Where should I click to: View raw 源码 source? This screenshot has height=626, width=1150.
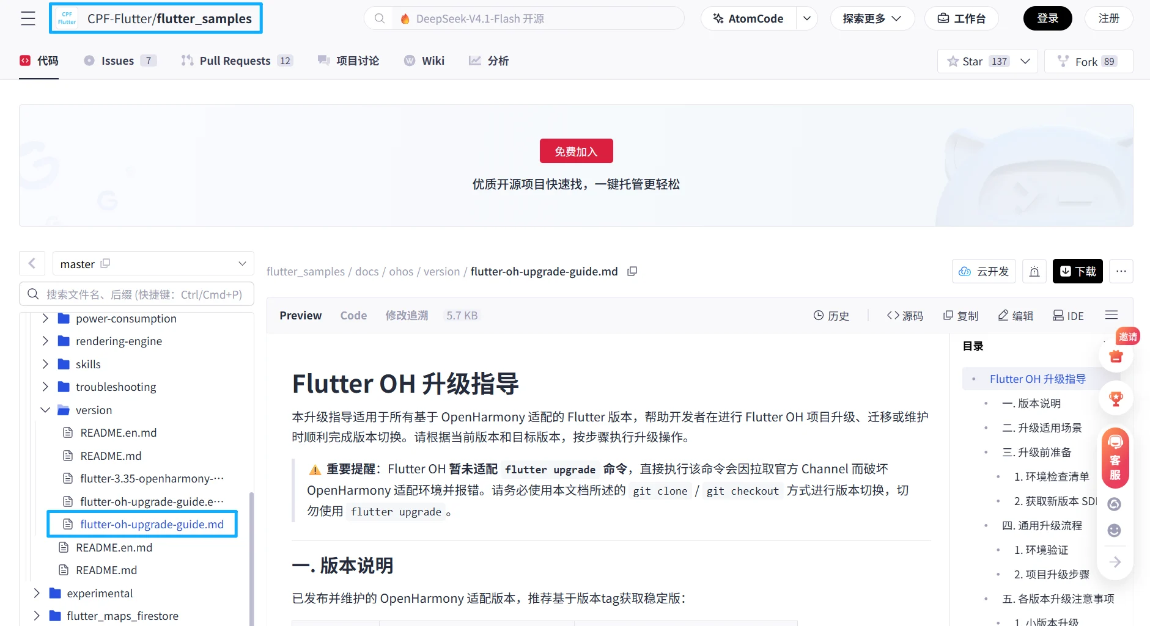[x=905, y=315]
